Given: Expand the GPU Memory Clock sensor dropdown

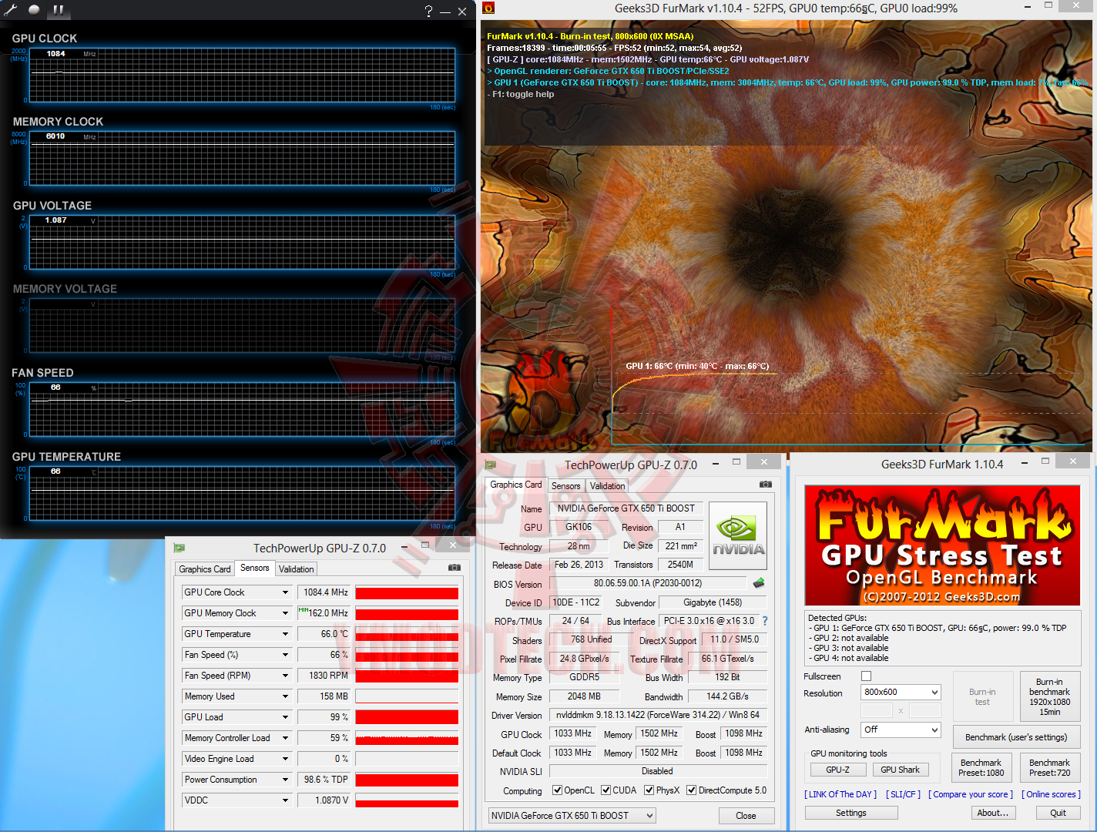Looking at the screenshot, I should 285,613.
